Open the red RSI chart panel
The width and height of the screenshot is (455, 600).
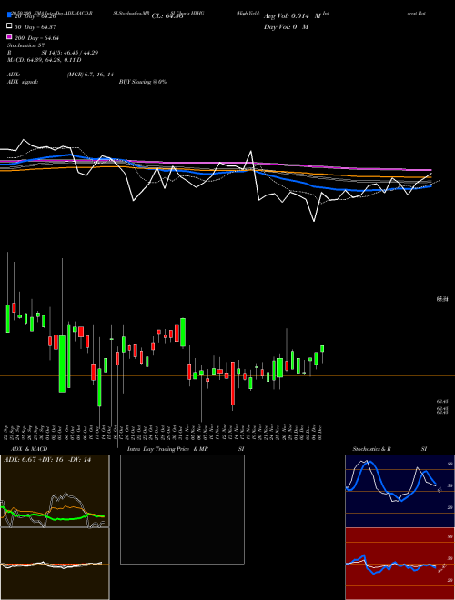(x=399, y=564)
